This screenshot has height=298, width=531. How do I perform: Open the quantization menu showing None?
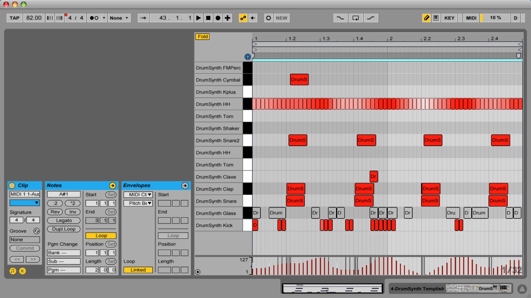(x=119, y=18)
